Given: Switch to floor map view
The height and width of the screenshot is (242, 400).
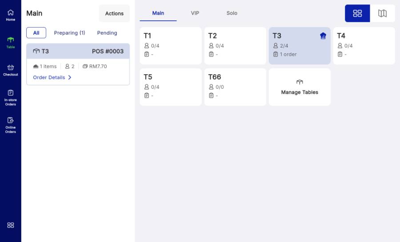Looking at the screenshot, I should (x=382, y=13).
